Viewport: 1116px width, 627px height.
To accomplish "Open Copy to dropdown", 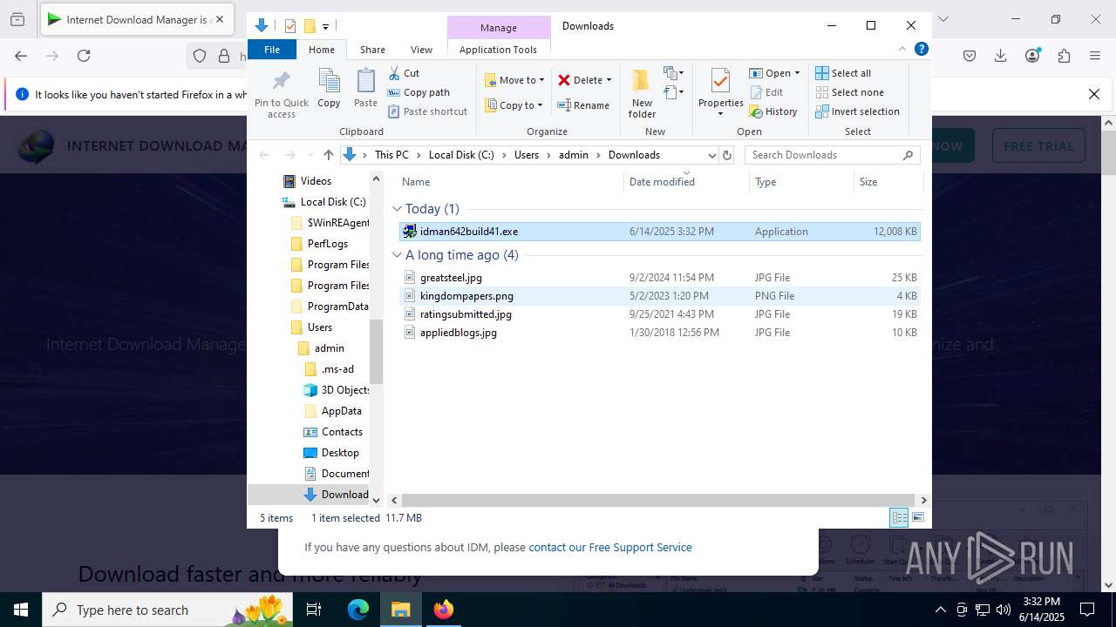I will (x=514, y=105).
